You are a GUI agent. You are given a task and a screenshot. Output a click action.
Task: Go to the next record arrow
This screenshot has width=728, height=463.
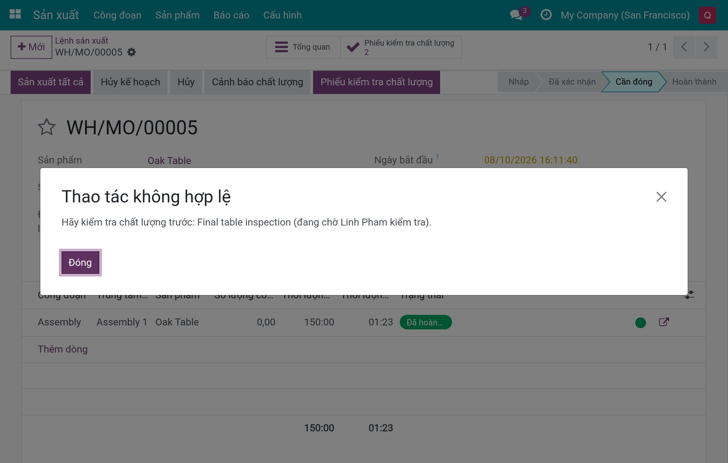click(x=706, y=47)
